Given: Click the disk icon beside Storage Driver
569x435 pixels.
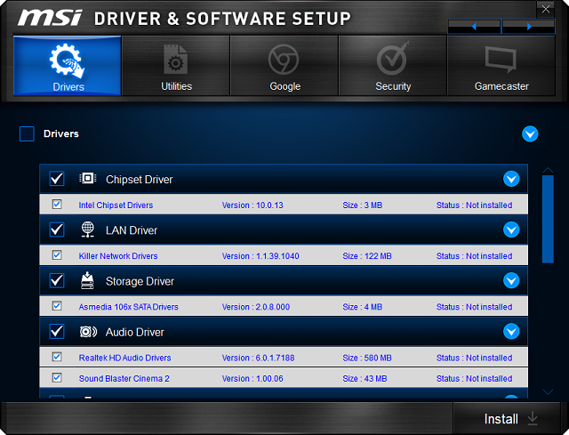Looking at the screenshot, I should click(87, 280).
